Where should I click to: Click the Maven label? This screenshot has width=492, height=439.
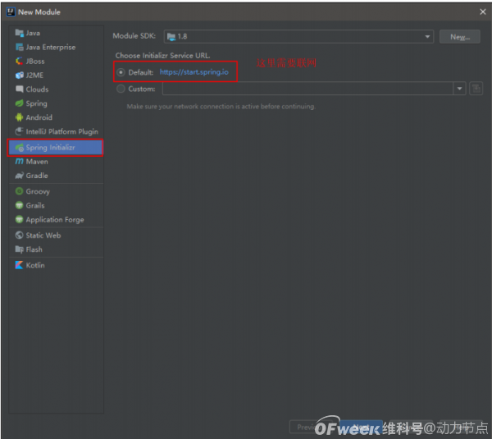point(37,162)
